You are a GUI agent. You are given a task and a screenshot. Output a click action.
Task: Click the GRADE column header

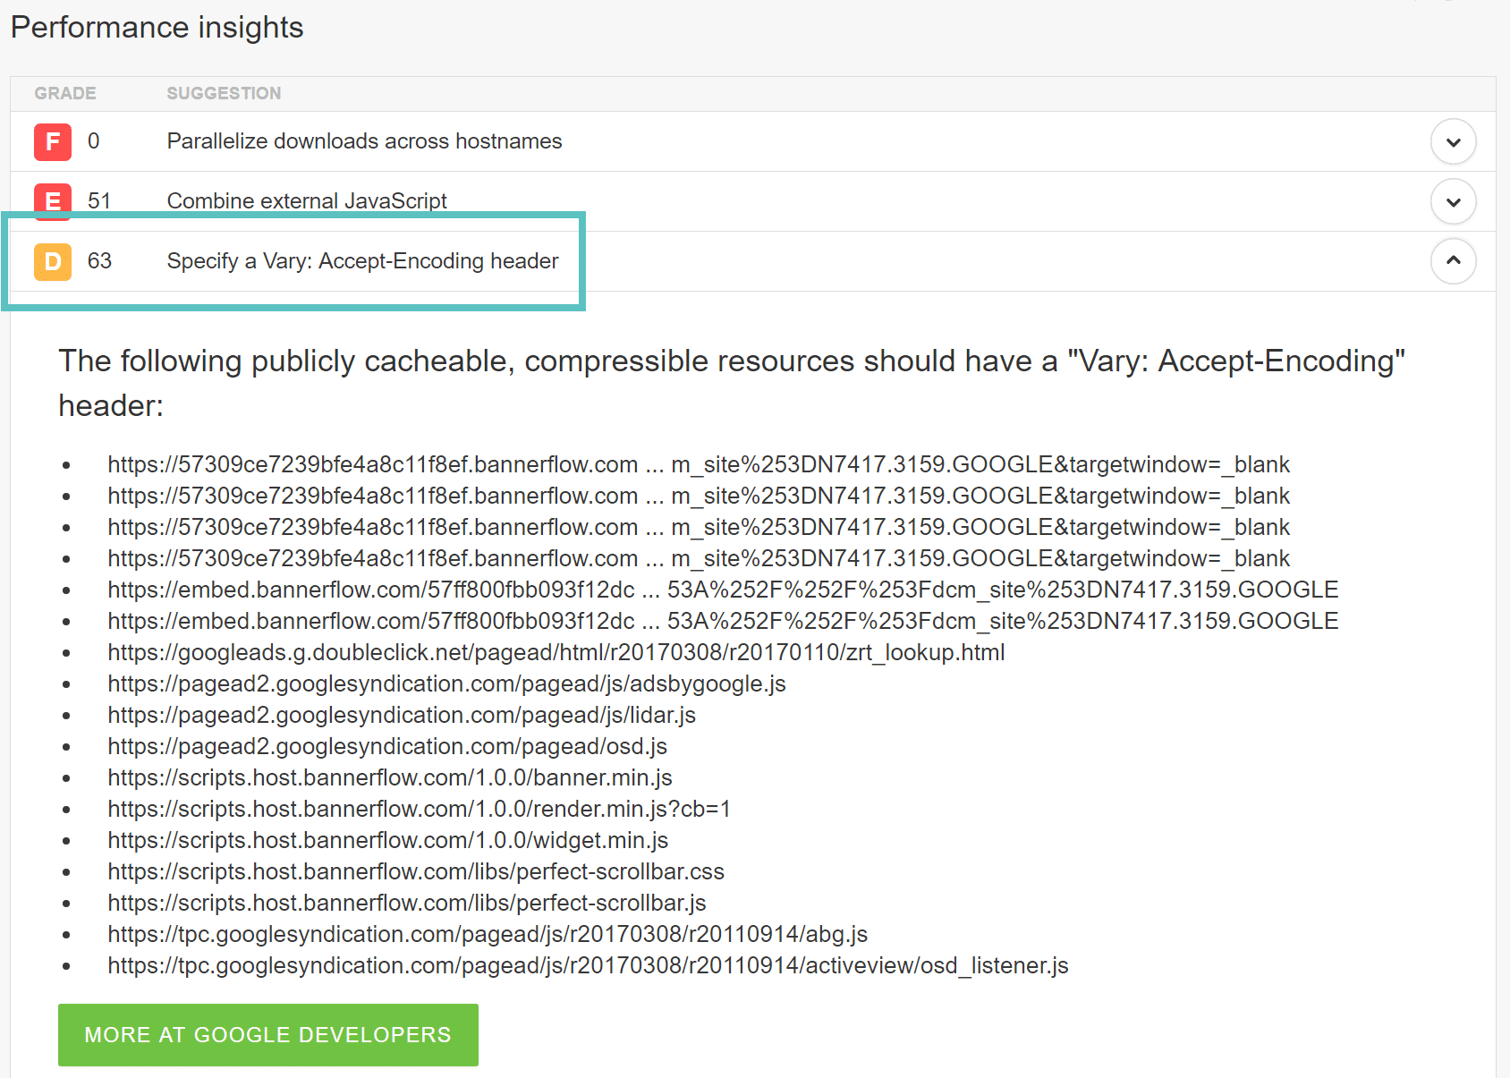[64, 93]
